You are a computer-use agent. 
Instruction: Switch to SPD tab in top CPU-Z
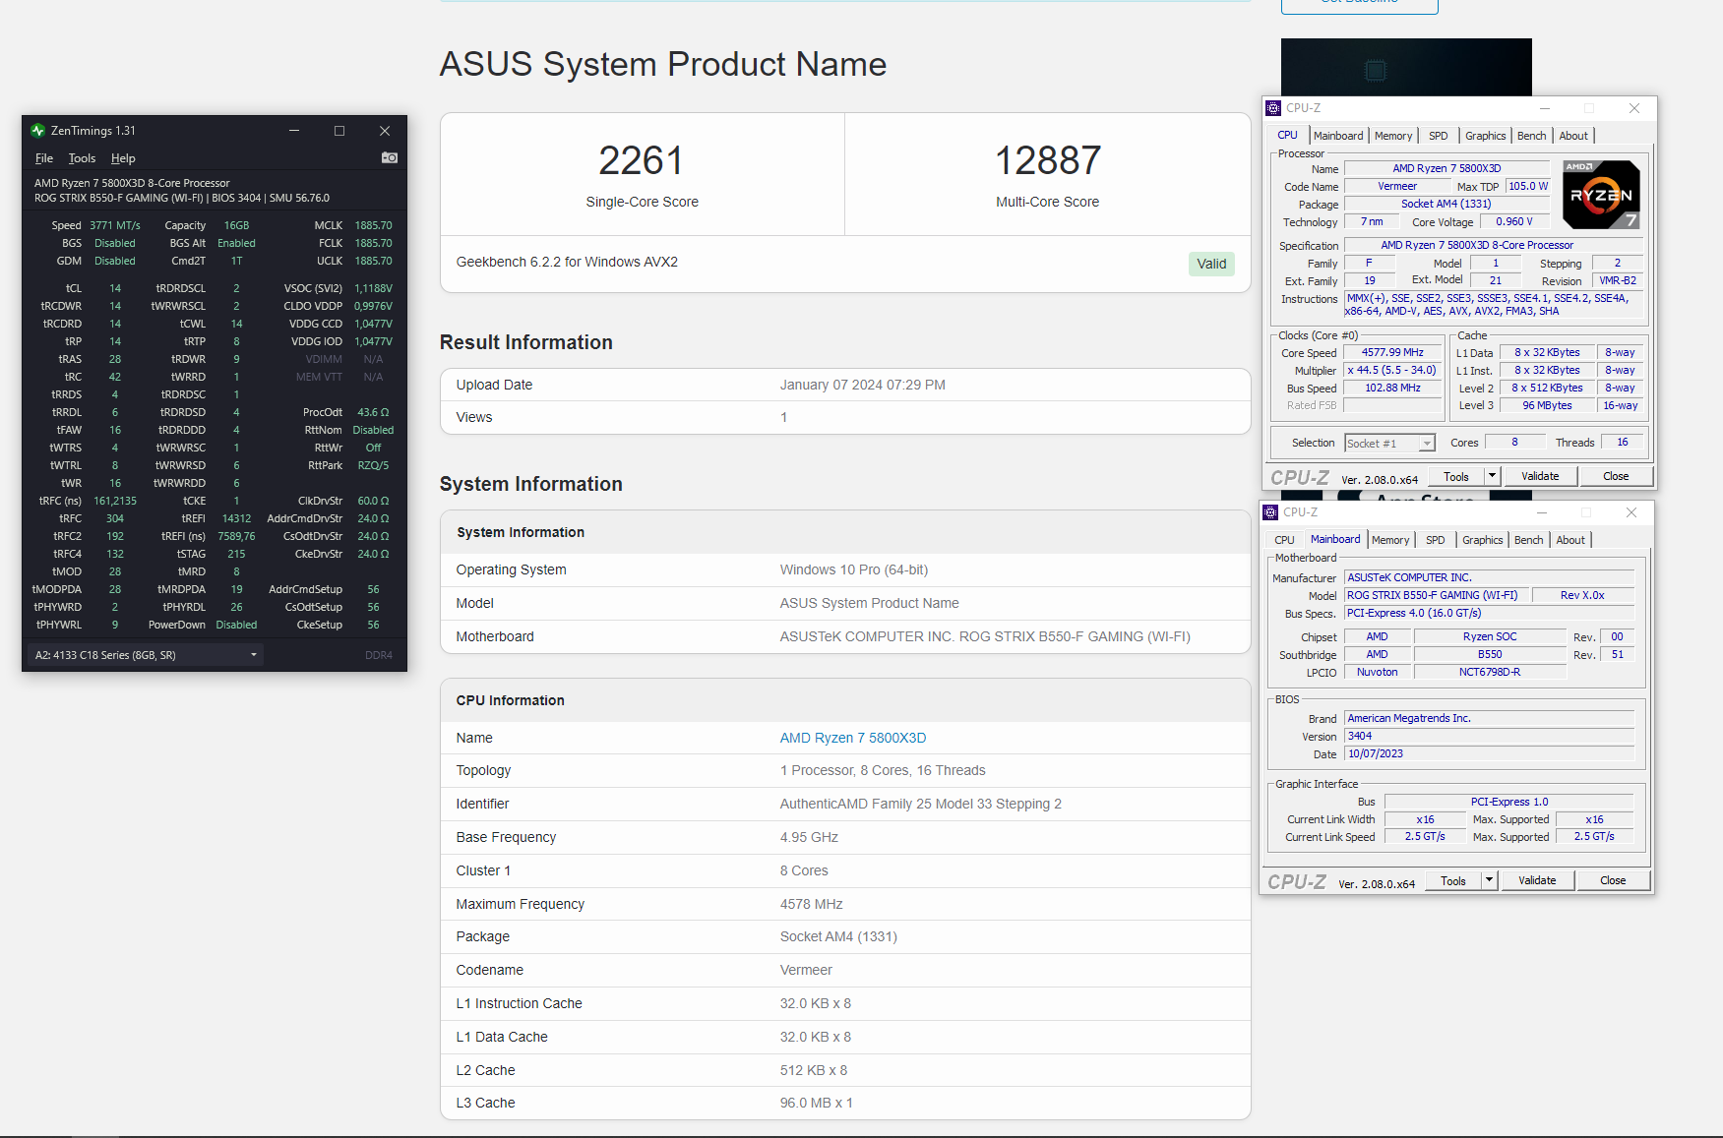(1439, 136)
